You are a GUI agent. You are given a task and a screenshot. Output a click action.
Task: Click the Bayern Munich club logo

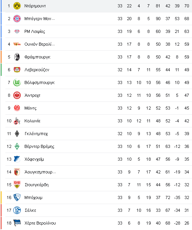pyautogui.click(x=17, y=19)
